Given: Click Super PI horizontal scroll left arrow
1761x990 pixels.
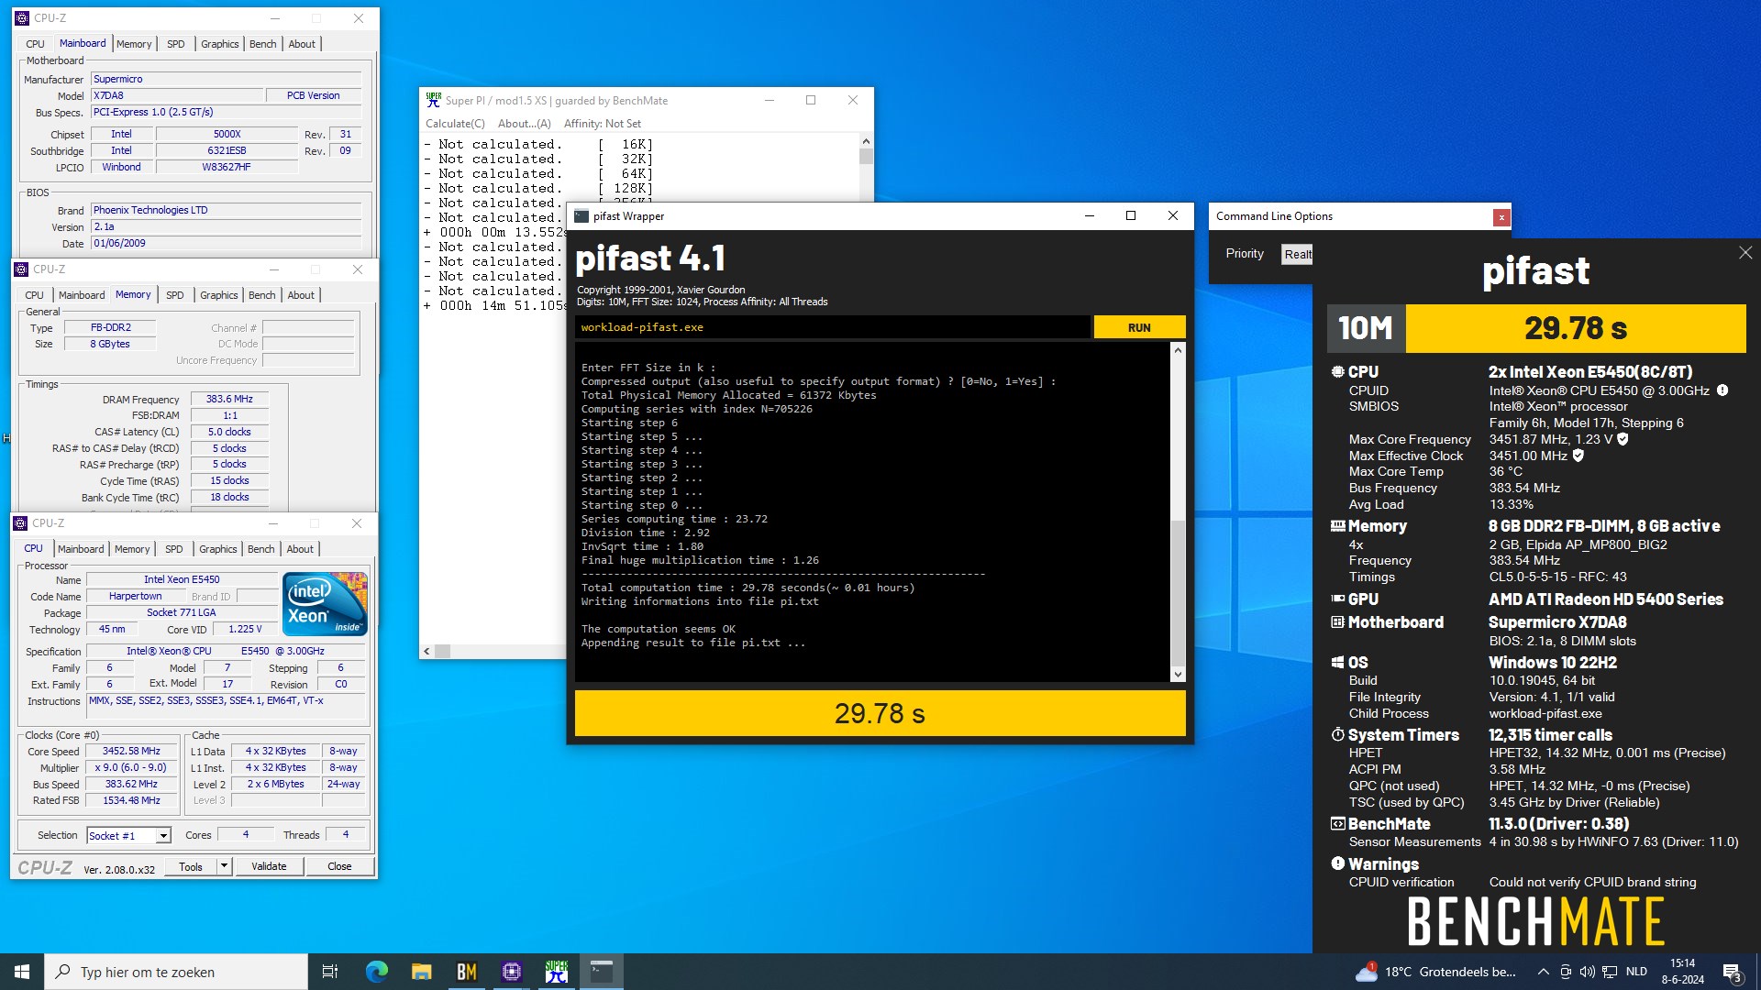Looking at the screenshot, I should pos(426,652).
